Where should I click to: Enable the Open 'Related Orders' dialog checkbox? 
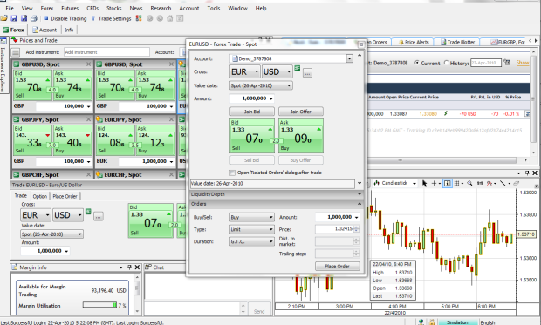(x=233, y=173)
